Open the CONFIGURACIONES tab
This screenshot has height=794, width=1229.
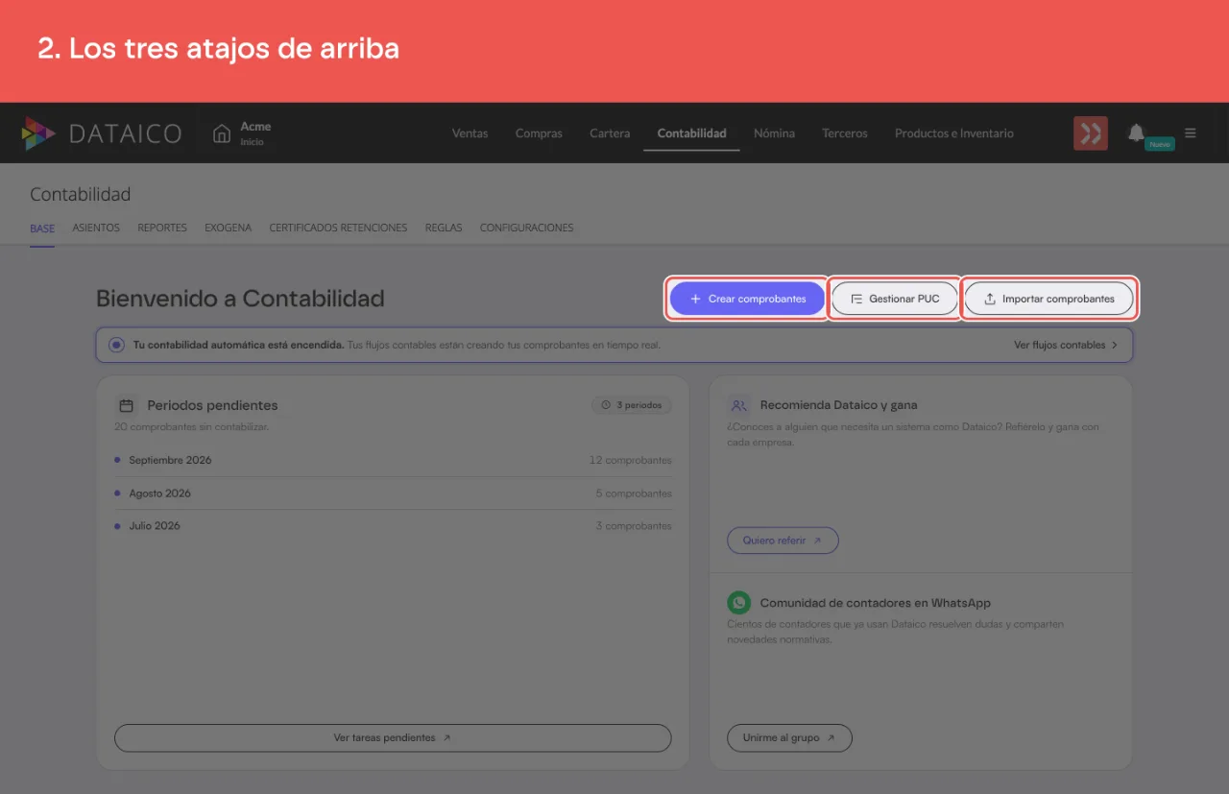[526, 229]
